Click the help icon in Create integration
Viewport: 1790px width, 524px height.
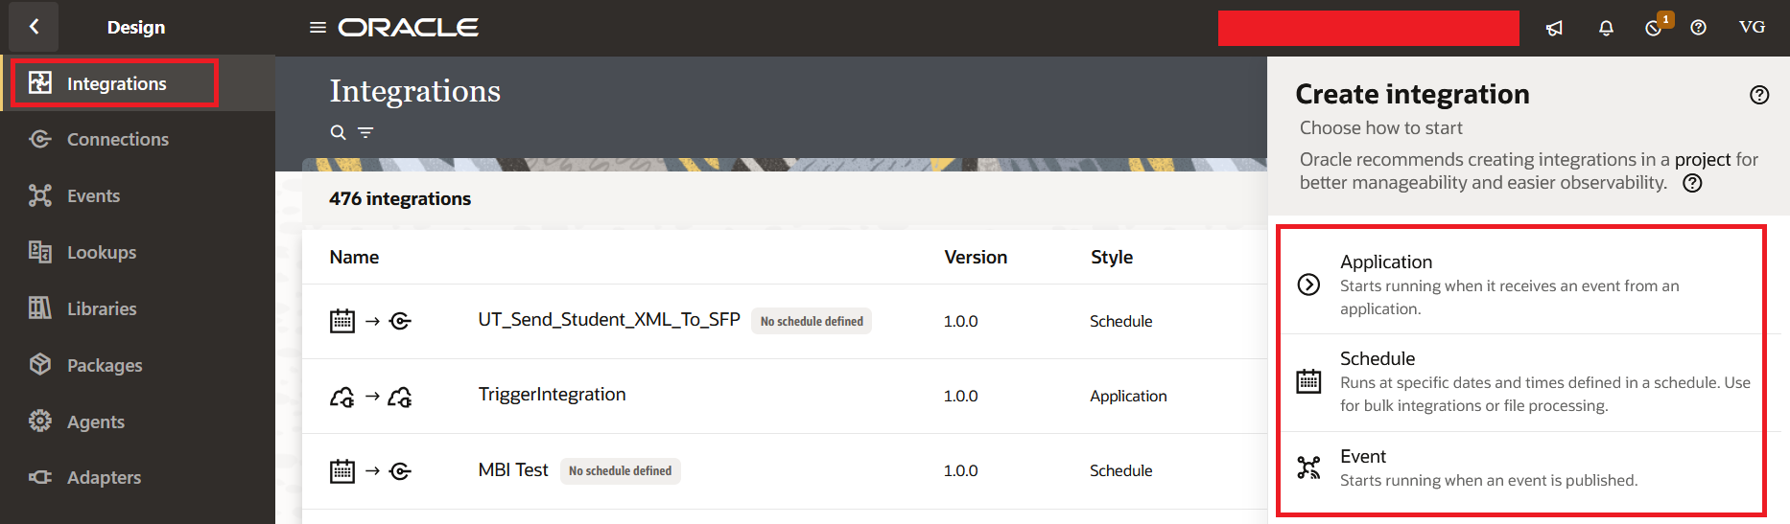click(1758, 95)
